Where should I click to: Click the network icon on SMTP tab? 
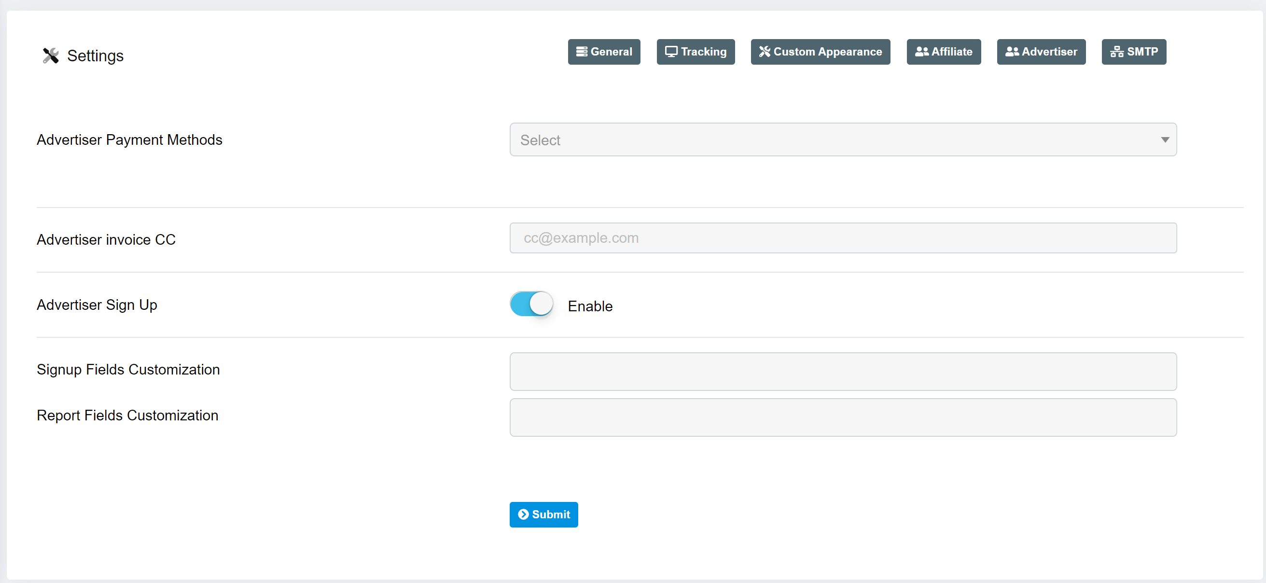pos(1116,52)
